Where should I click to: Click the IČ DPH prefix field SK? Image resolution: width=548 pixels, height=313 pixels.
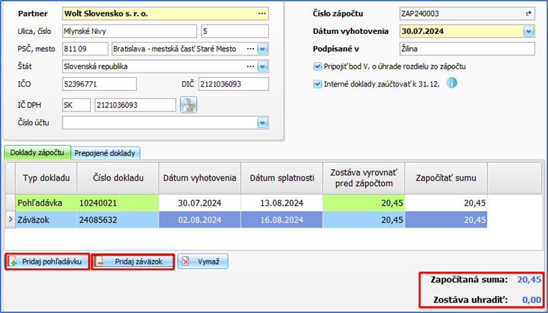(76, 105)
